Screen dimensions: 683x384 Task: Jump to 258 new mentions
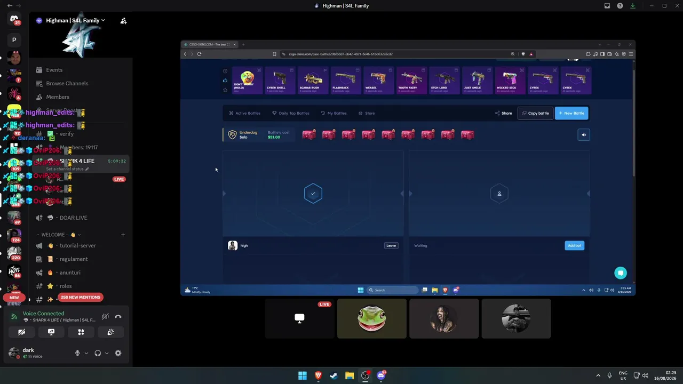[81, 297]
